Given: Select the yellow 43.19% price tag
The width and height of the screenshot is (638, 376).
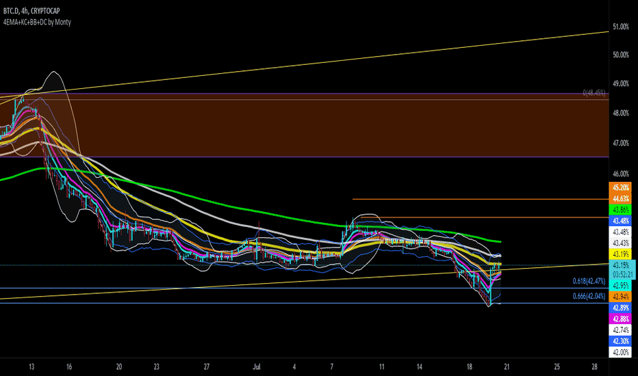Looking at the screenshot, I should pos(620,254).
